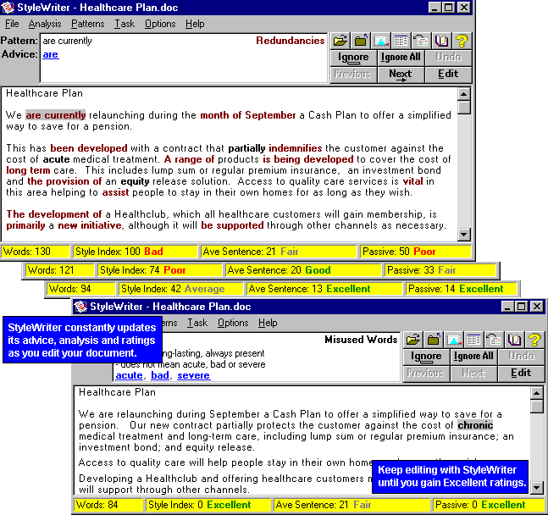Click the return-to-document icon in top window

click(421, 41)
